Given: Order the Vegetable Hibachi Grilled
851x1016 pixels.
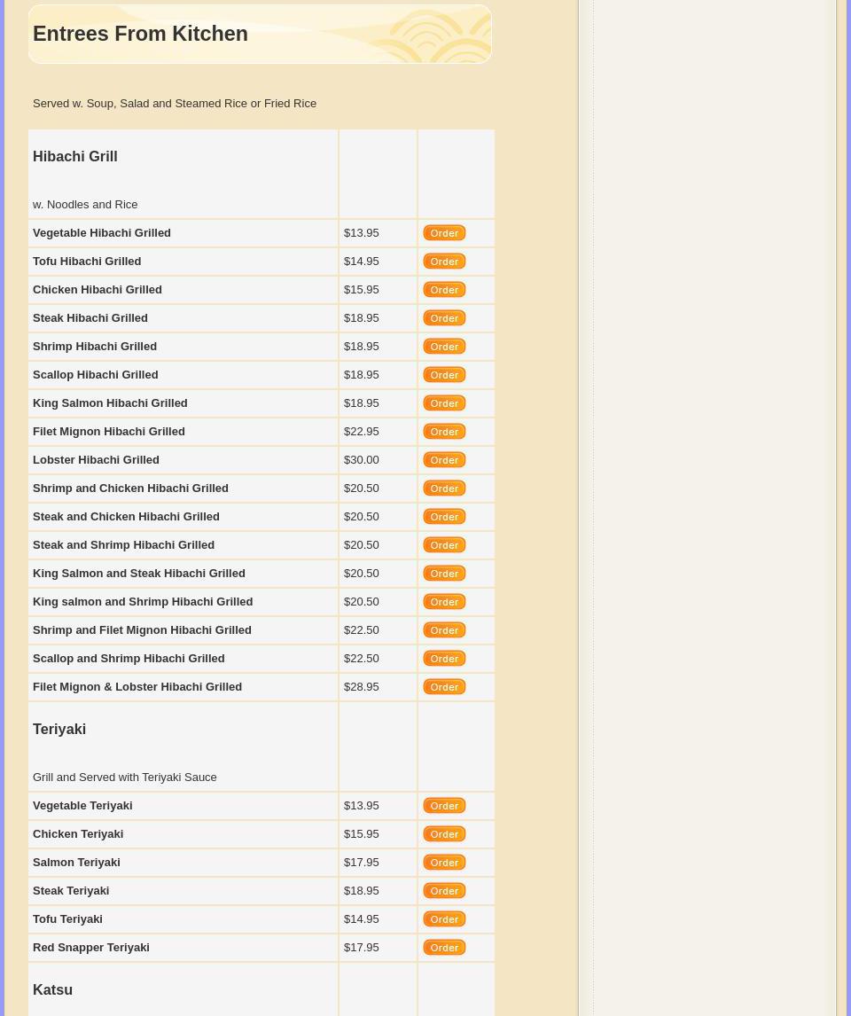Looking at the screenshot, I should coord(444,233).
